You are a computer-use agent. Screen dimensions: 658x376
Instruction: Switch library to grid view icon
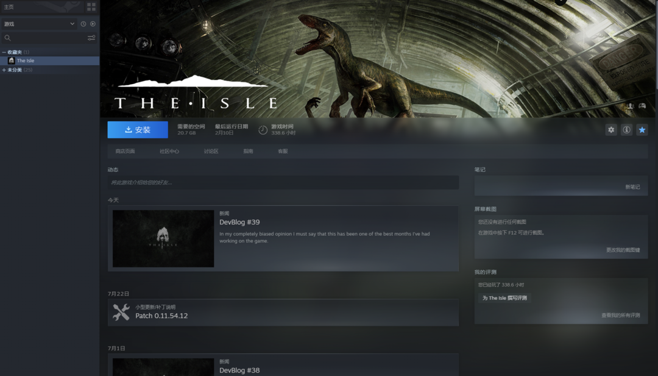pos(91,7)
